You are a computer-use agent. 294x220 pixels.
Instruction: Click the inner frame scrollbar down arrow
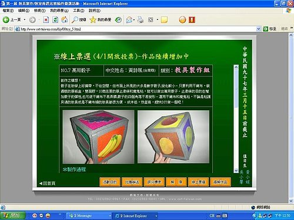(236, 171)
